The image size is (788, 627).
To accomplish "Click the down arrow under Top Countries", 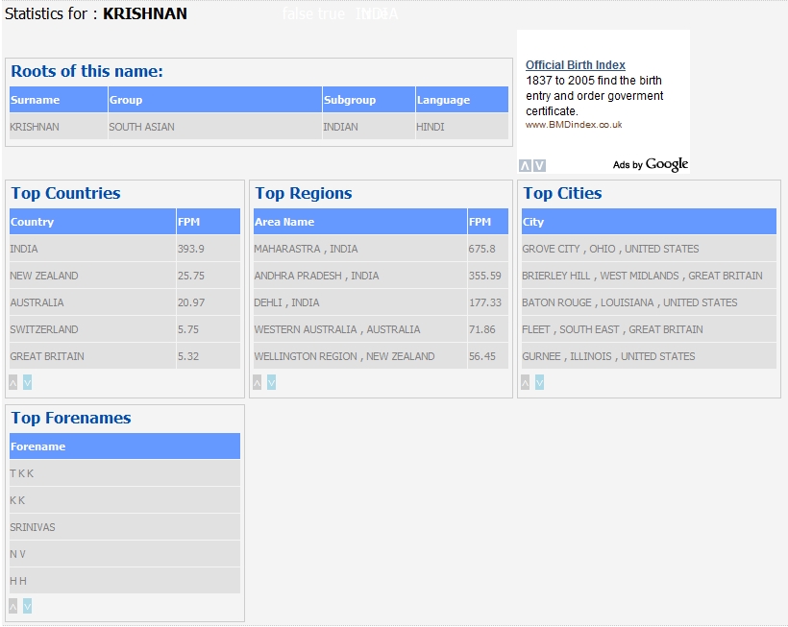I will (28, 382).
